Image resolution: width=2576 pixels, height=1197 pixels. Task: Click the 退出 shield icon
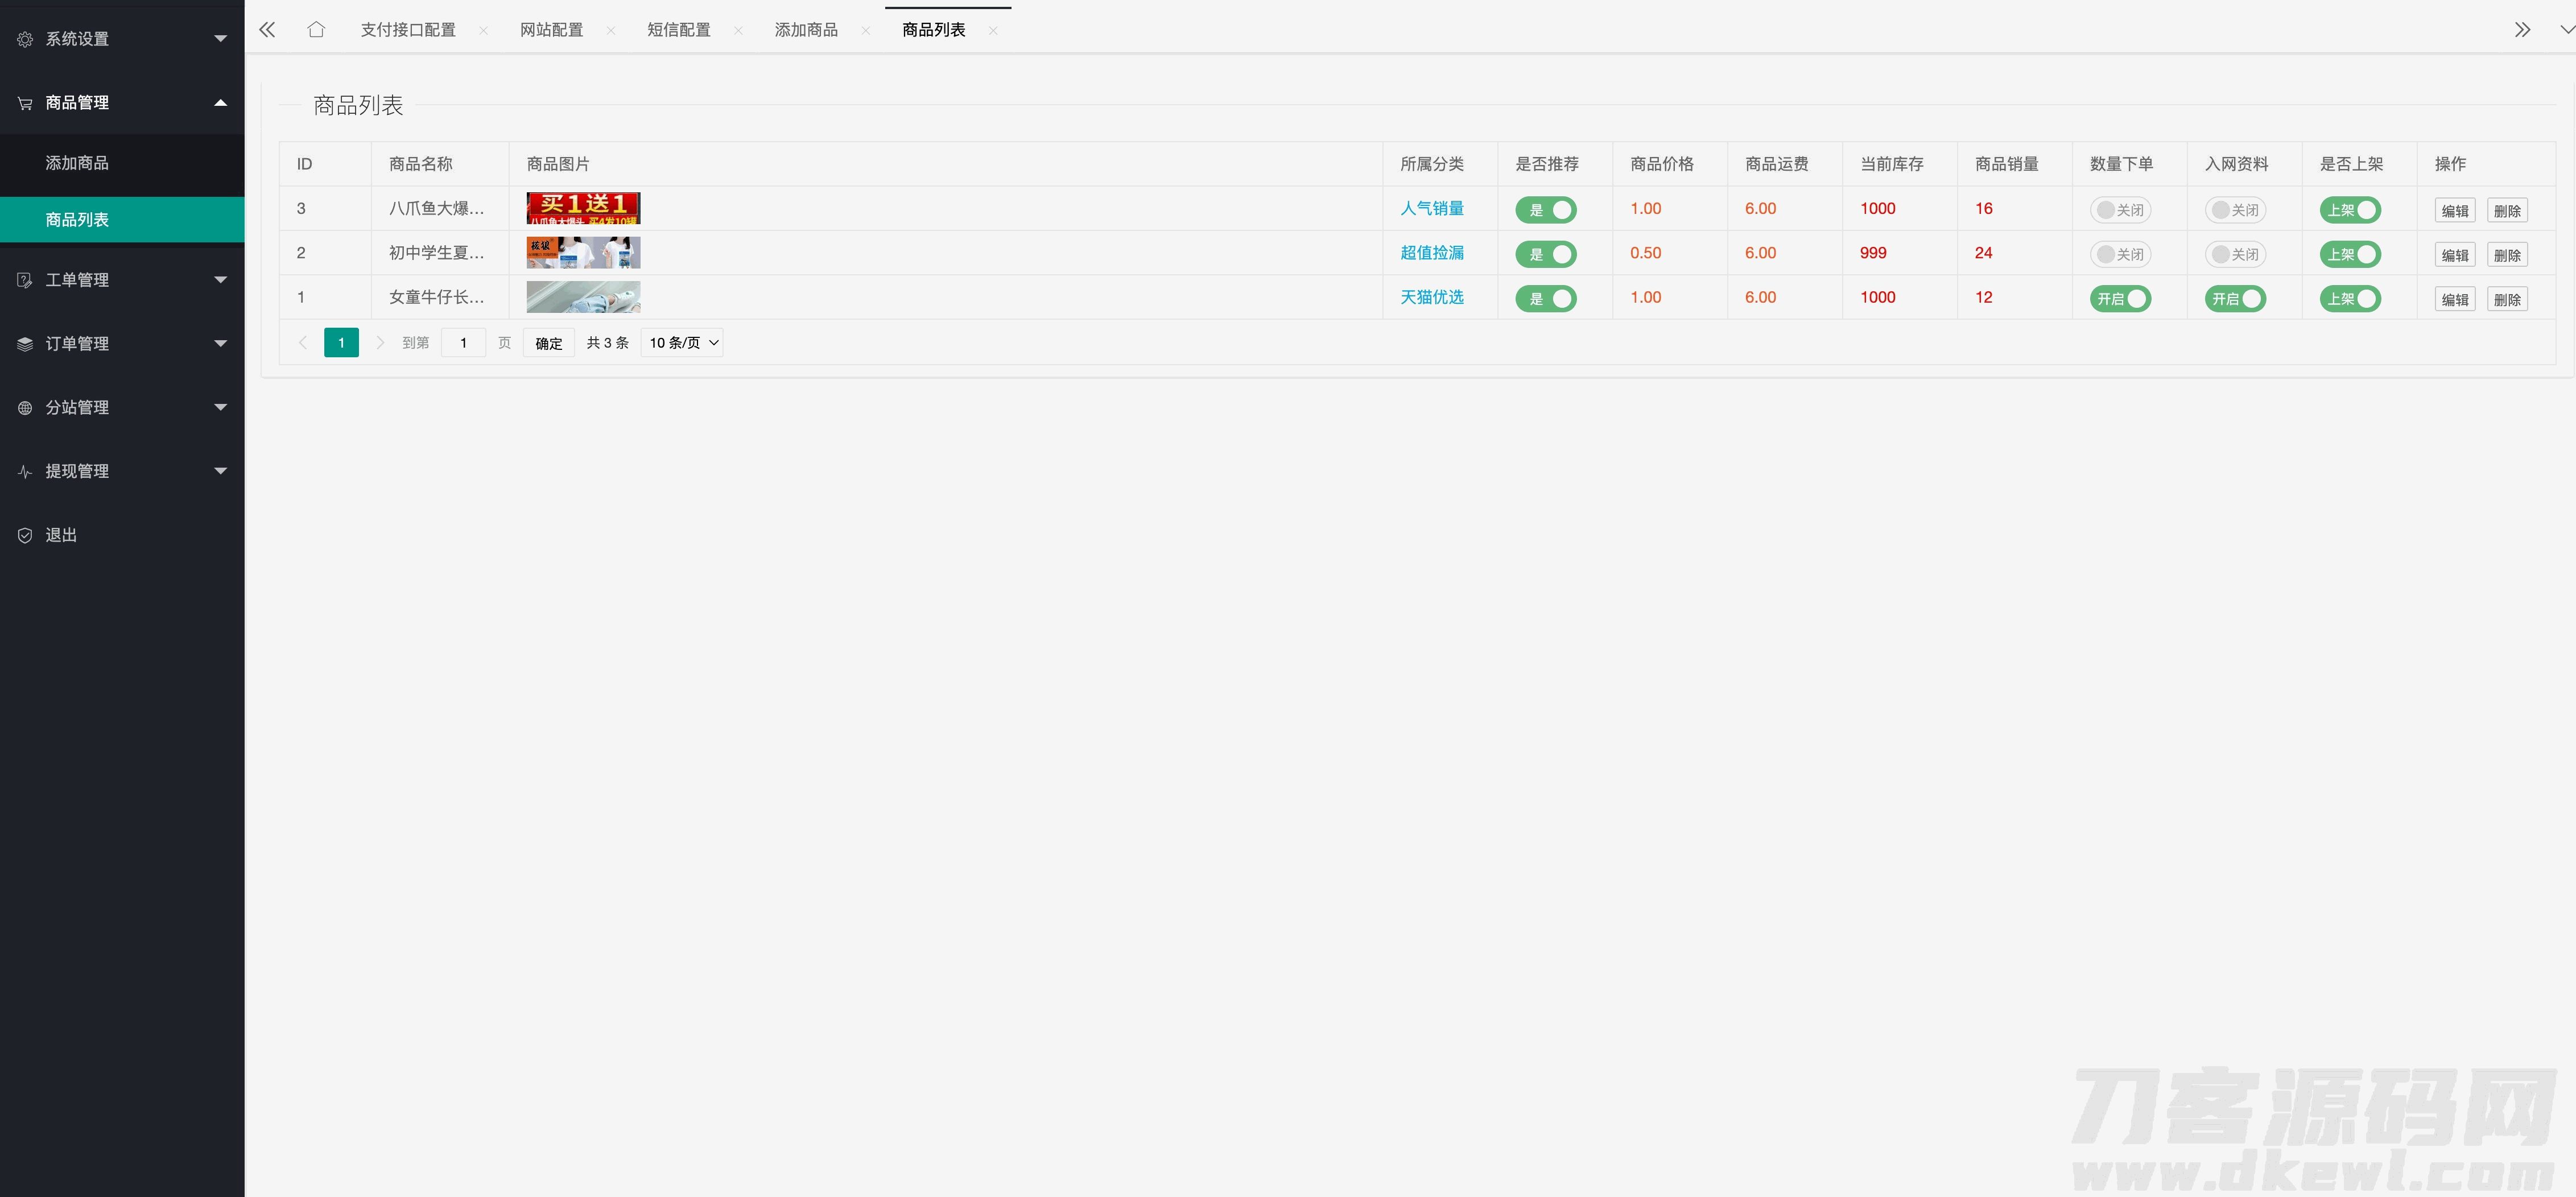coord(25,535)
